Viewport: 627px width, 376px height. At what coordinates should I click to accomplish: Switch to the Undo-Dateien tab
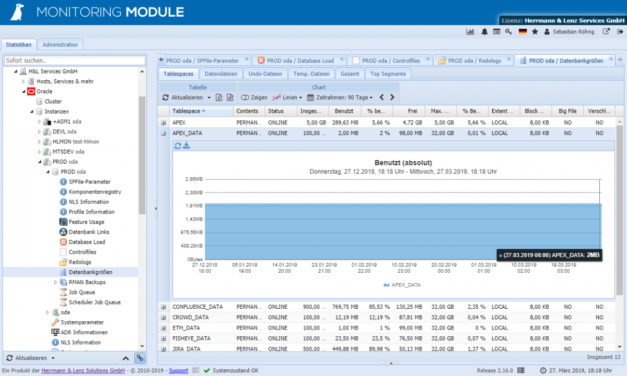point(265,74)
